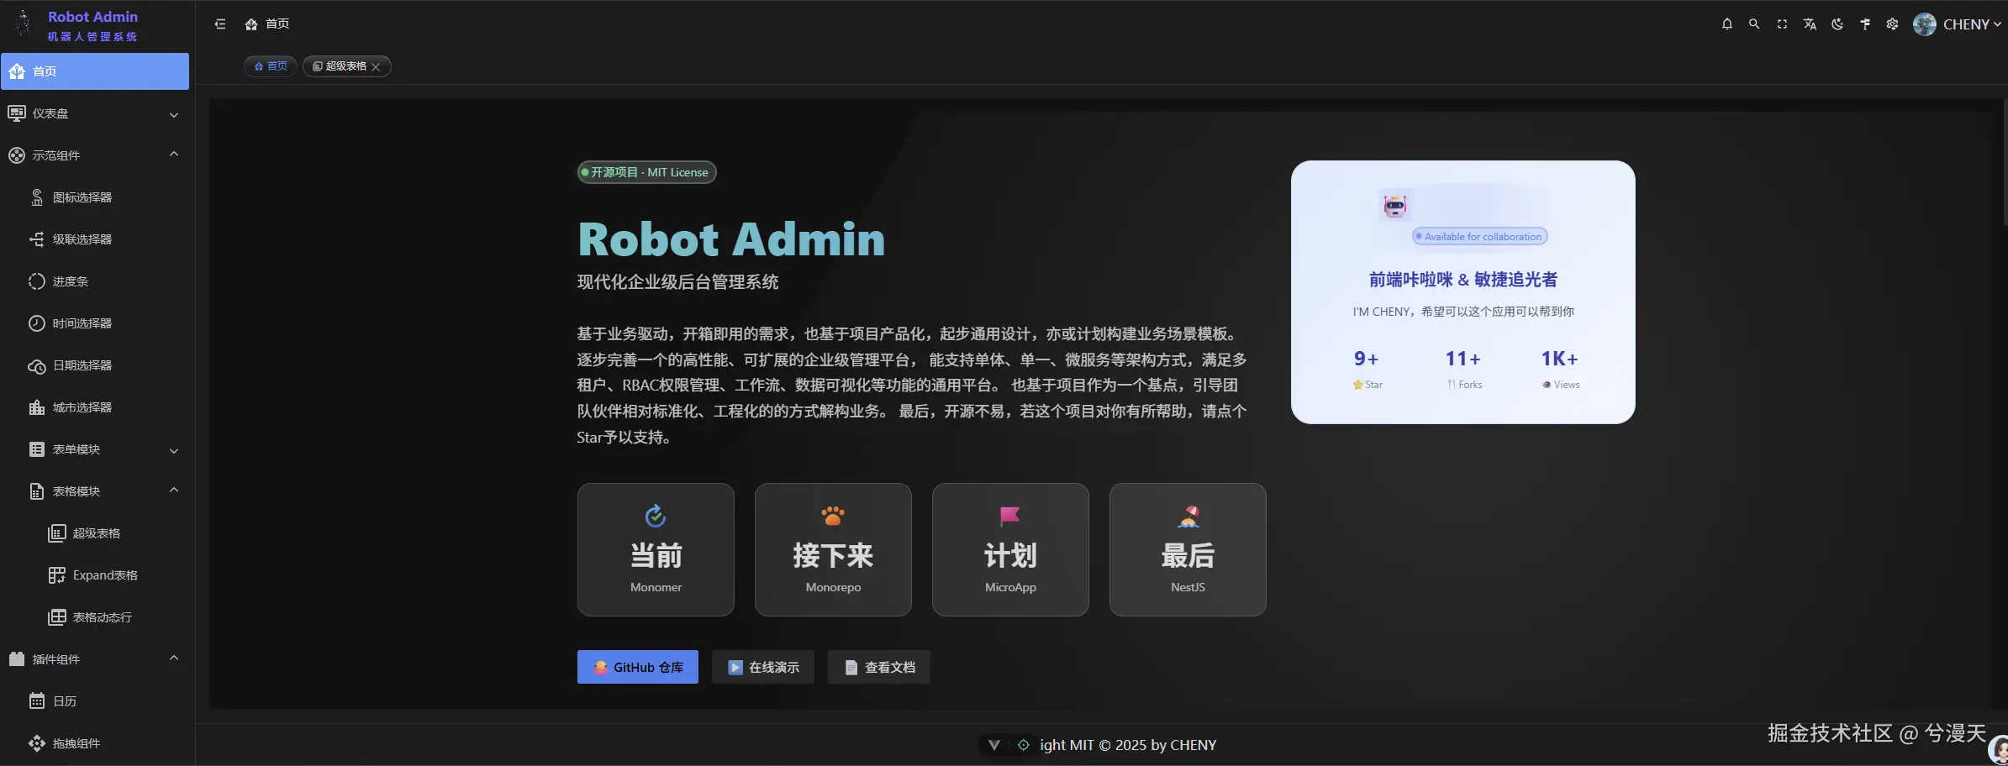Click the CHENY user avatar
The width and height of the screenshot is (2008, 766).
(1925, 24)
